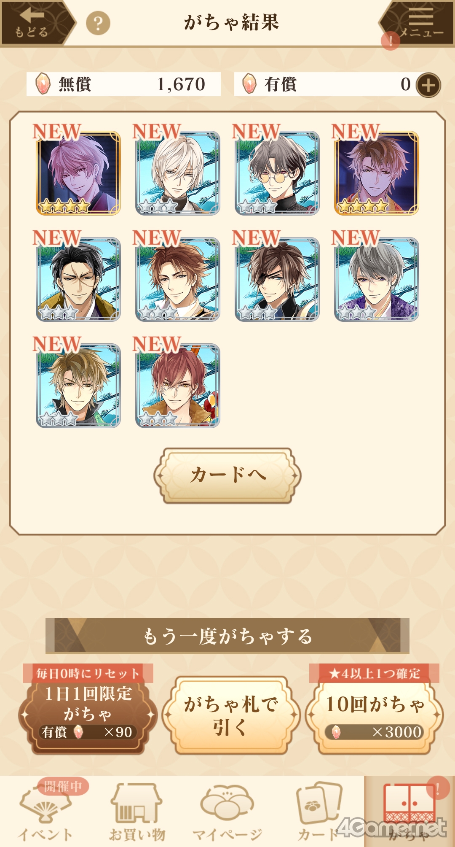
Task: Tap the 無償 free gem crystal icon
Action: click(x=43, y=84)
